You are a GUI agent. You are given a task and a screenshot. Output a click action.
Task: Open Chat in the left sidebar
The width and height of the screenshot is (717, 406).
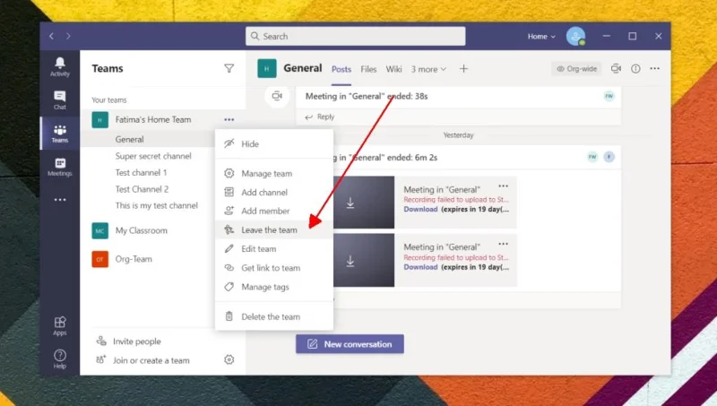point(60,100)
